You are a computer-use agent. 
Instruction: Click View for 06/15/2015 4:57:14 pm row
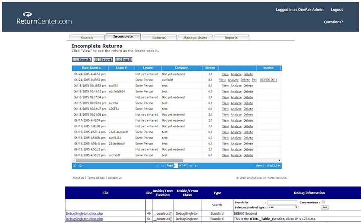(225, 132)
